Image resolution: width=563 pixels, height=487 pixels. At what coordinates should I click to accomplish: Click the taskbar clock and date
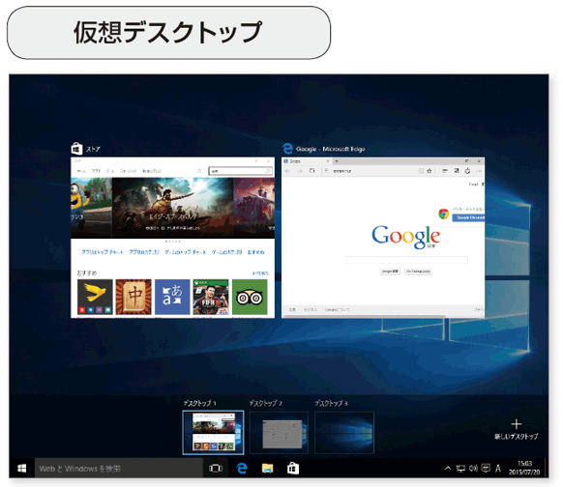524,469
